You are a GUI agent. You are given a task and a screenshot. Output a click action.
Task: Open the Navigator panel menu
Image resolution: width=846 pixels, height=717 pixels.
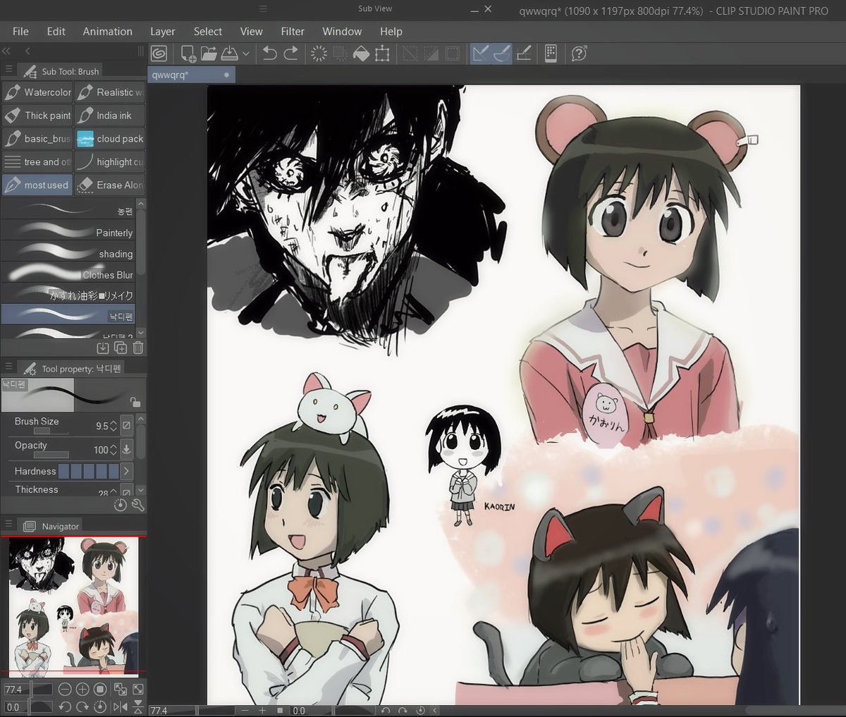(8, 525)
